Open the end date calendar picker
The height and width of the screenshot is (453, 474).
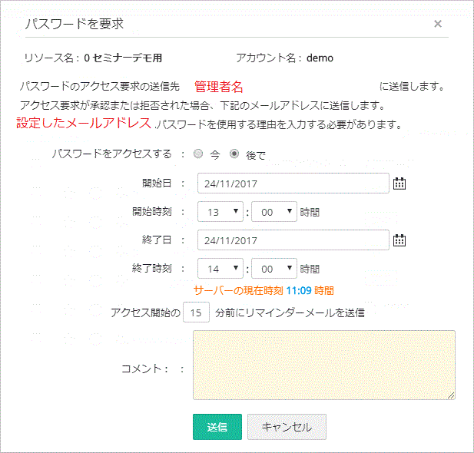[399, 240]
